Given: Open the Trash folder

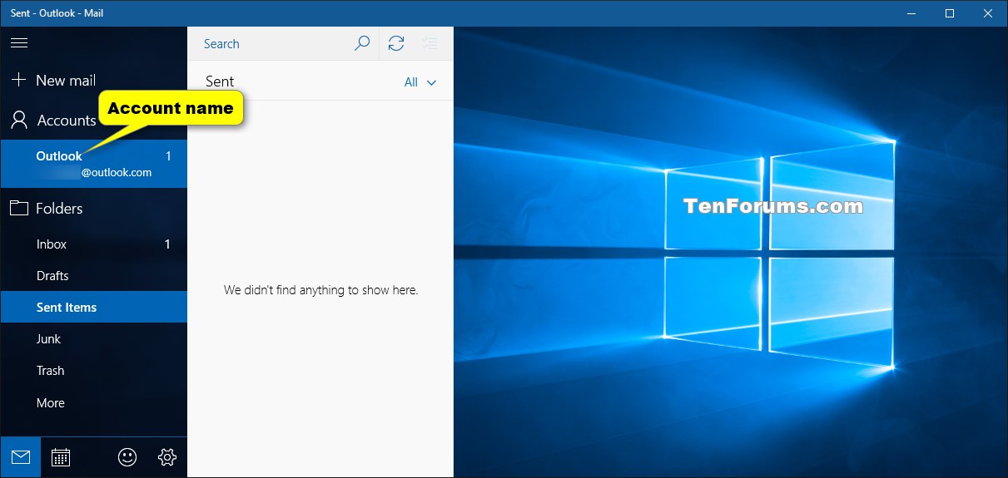Looking at the screenshot, I should 94,371.
